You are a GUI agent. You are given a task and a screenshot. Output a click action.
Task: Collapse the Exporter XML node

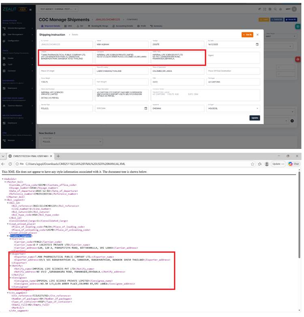(x=11, y=254)
